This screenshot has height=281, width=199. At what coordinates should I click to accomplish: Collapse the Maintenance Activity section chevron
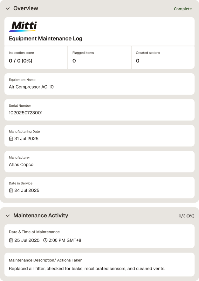click(8, 216)
